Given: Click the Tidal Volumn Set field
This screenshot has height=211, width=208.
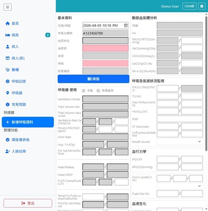Looking at the screenshot, I should point(105,107).
